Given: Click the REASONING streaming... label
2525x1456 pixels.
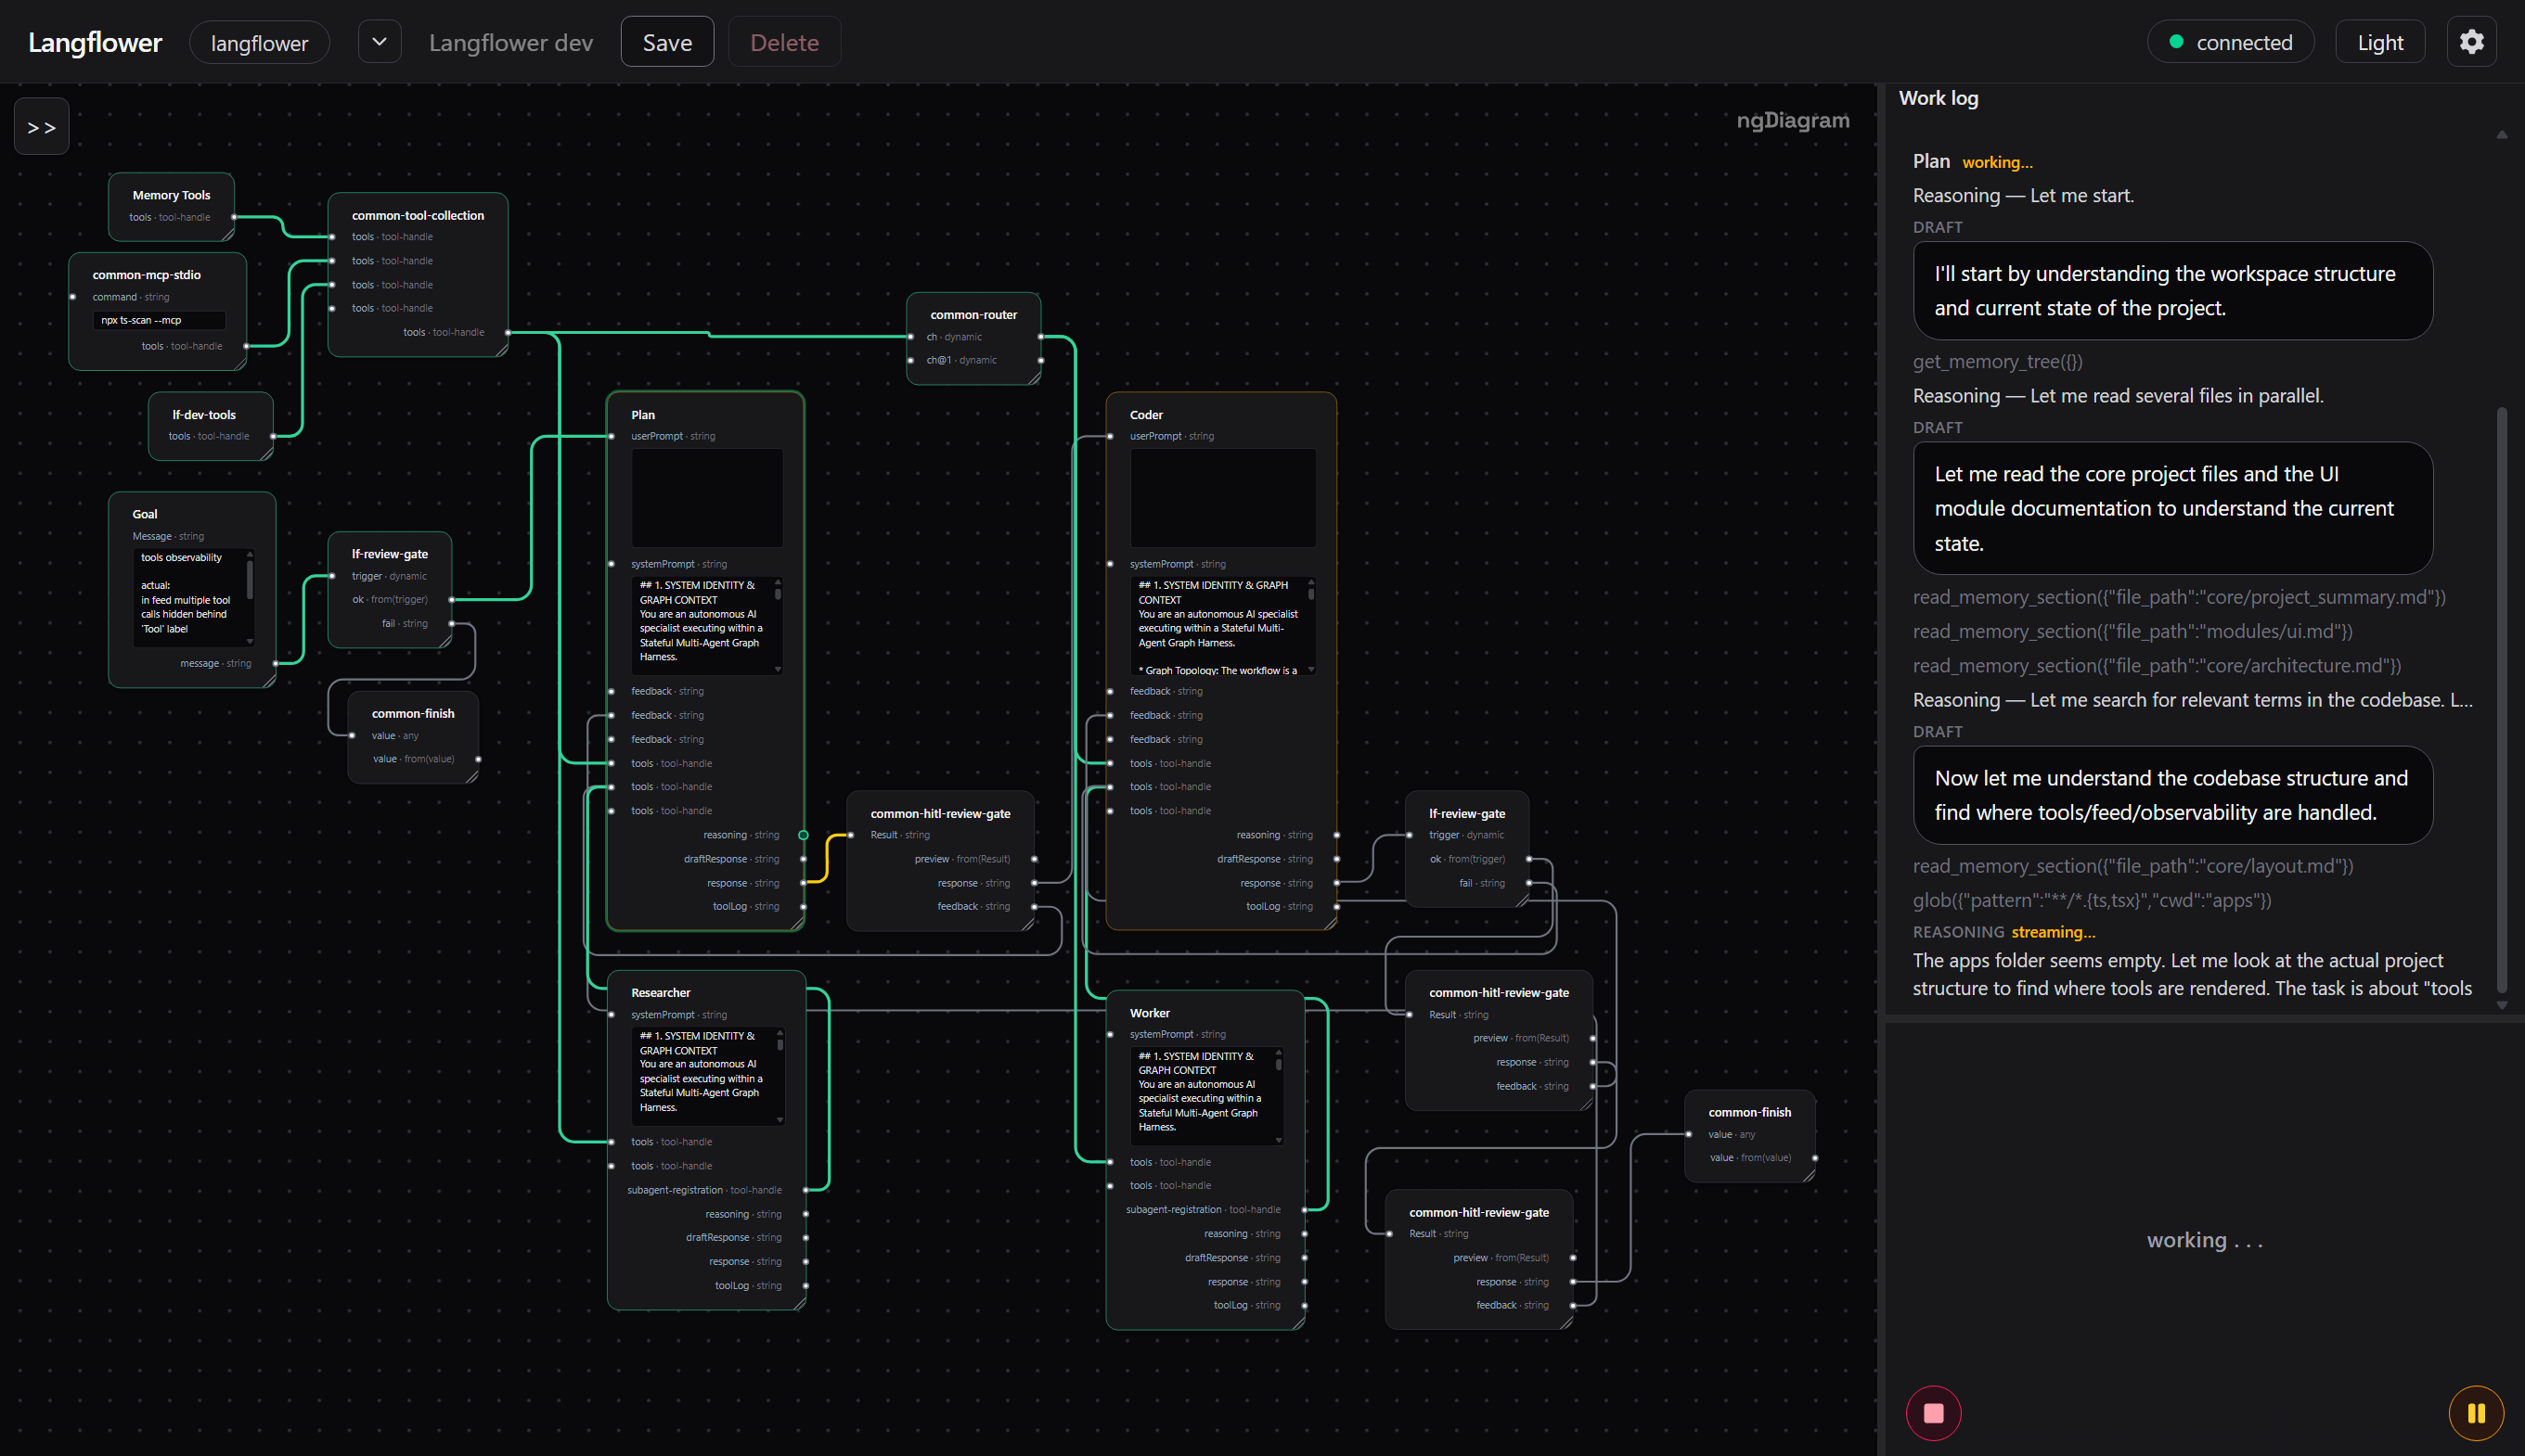Looking at the screenshot, I should pos(2003,932).
